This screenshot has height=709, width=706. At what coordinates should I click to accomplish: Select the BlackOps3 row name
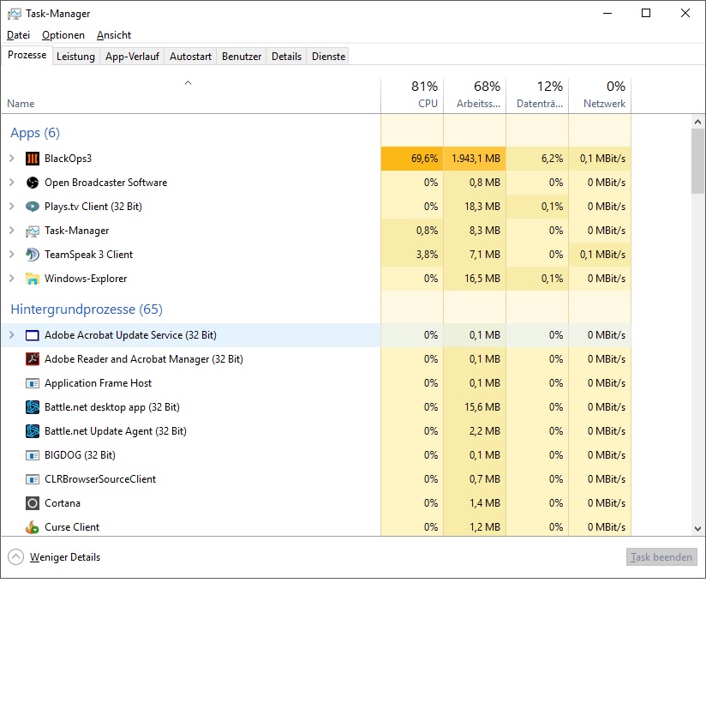tap(68, 159)
